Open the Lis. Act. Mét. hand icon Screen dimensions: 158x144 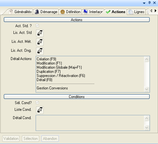(x=40, y=42)
